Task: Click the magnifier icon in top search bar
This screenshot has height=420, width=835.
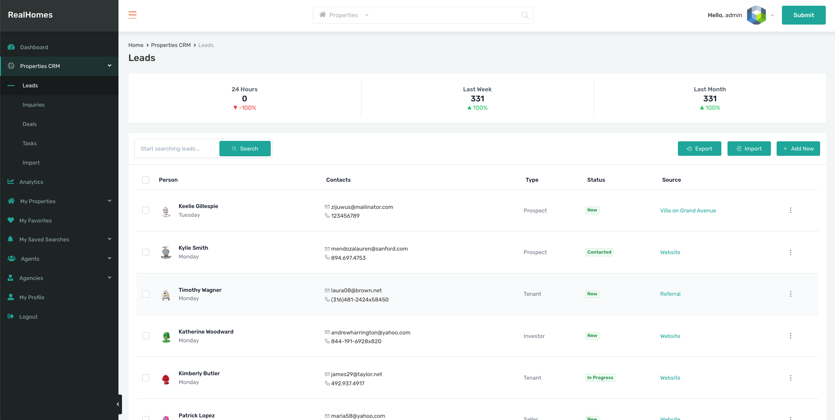Action: pos(525,15)
